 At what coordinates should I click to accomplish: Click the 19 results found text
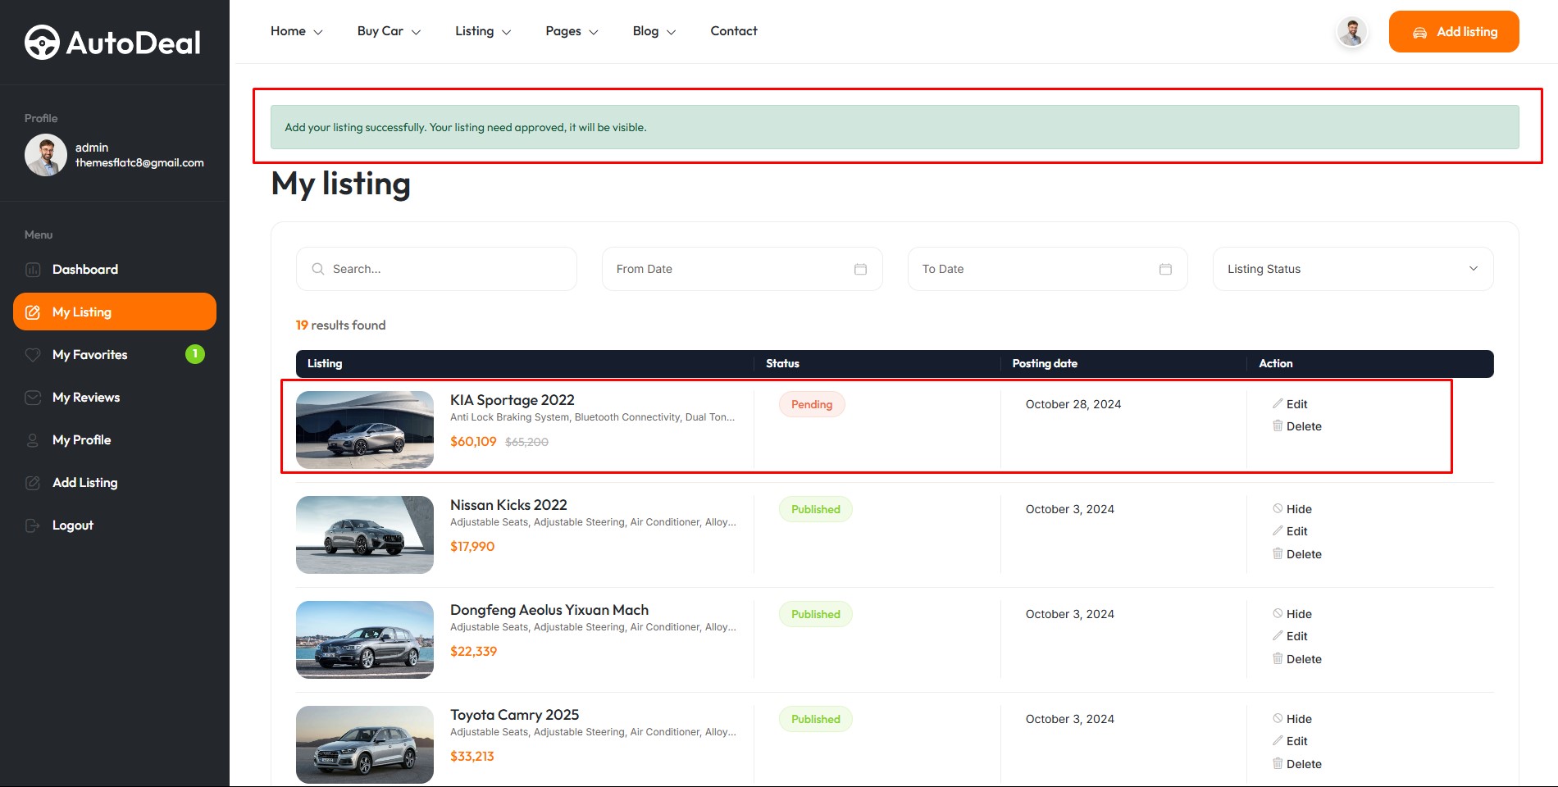[340, 325]
